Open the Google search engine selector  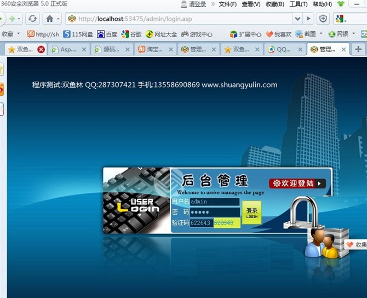coord(341,19)
